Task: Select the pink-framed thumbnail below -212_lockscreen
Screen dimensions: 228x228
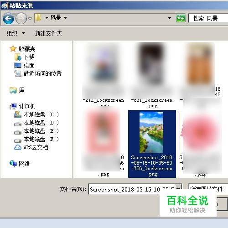Action: coord(103,131)
